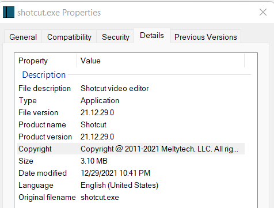274x208 pixels.
Task: Select the Language property label
Action: pos(36,186)
